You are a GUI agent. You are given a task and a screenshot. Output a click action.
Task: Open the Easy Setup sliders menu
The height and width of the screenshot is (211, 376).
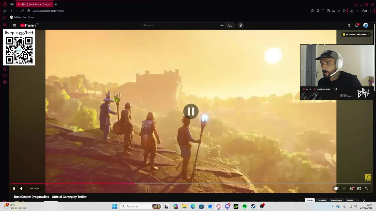click(371, 11)
